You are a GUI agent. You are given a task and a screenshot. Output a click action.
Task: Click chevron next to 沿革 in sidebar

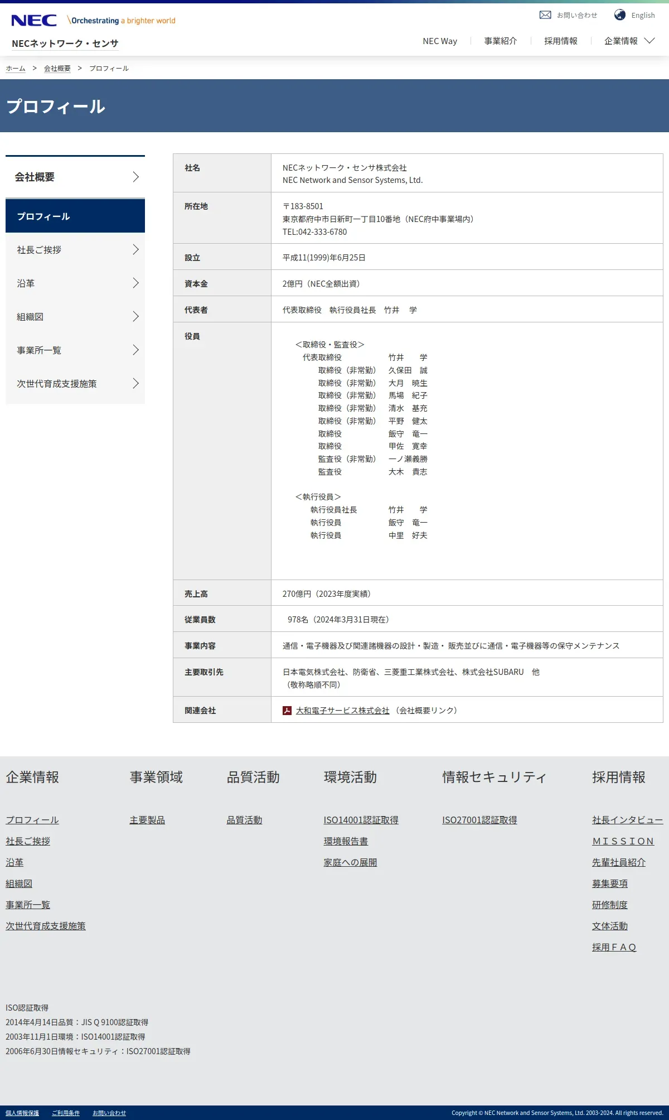135,283
